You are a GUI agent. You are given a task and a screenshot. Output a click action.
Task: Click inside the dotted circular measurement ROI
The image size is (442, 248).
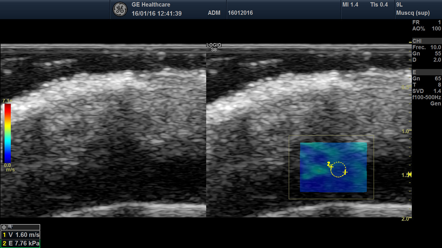point(338,170)
